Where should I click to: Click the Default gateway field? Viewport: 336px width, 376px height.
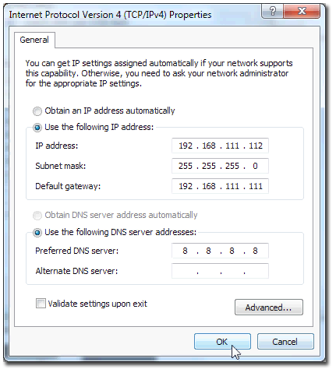220,186
